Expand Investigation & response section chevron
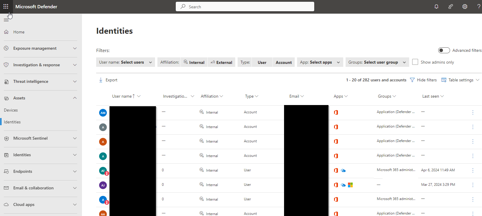Screen dimensions: 482x216 tap(75, 65)
